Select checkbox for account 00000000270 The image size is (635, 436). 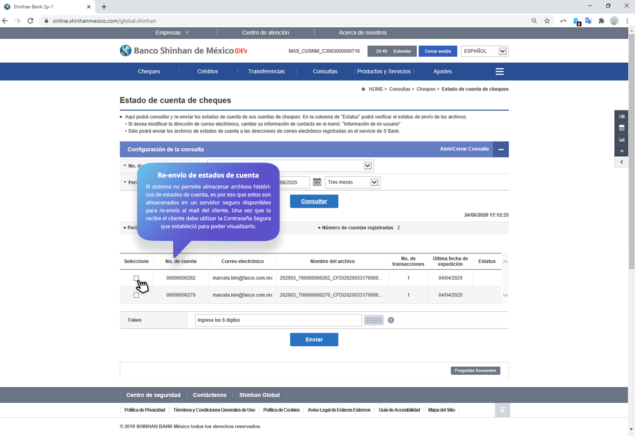(x=136, y=295)
